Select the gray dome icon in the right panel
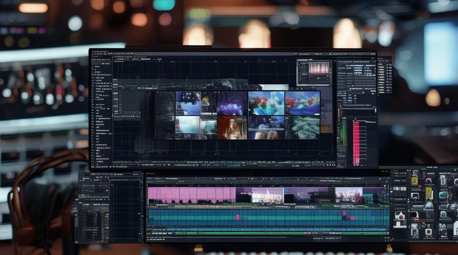The height and width of the screenshot is (255, 458). [x=429, y=206]
